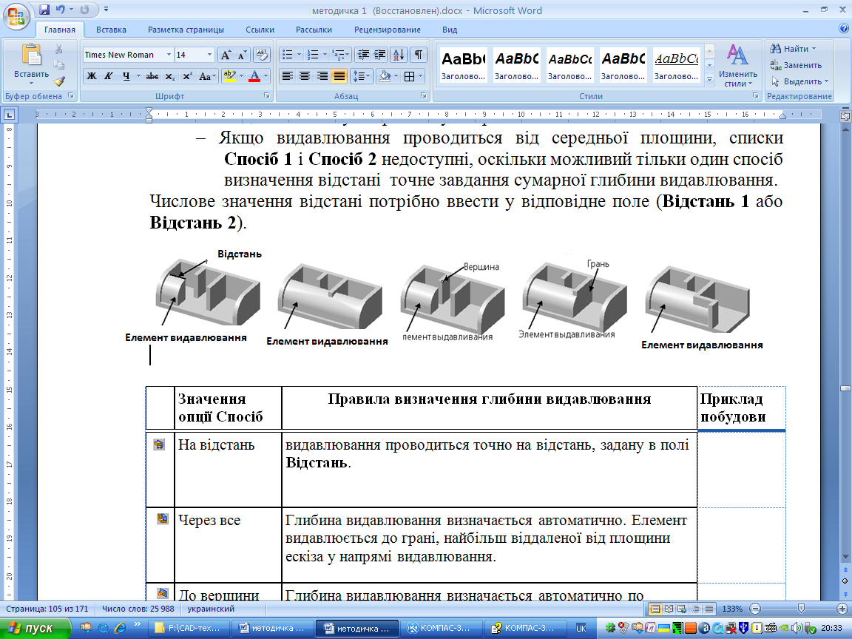Viewport: 852px width, 639px height.
Task: Click Изменить стили button
Action: (x=737, y=65)
